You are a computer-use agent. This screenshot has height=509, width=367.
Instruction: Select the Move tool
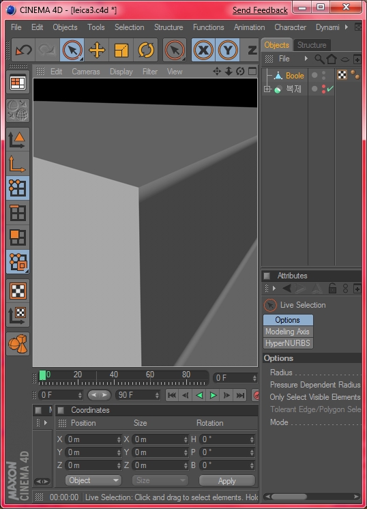pyautogui.click(x=97, y=50)
